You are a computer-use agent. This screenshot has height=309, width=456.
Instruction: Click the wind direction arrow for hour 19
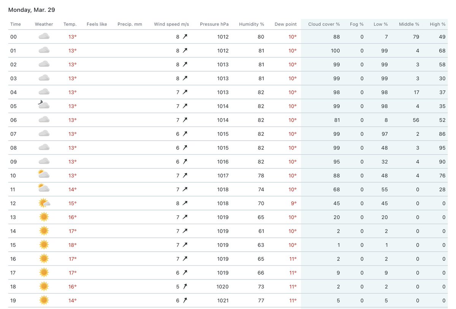tap(185, 300)
